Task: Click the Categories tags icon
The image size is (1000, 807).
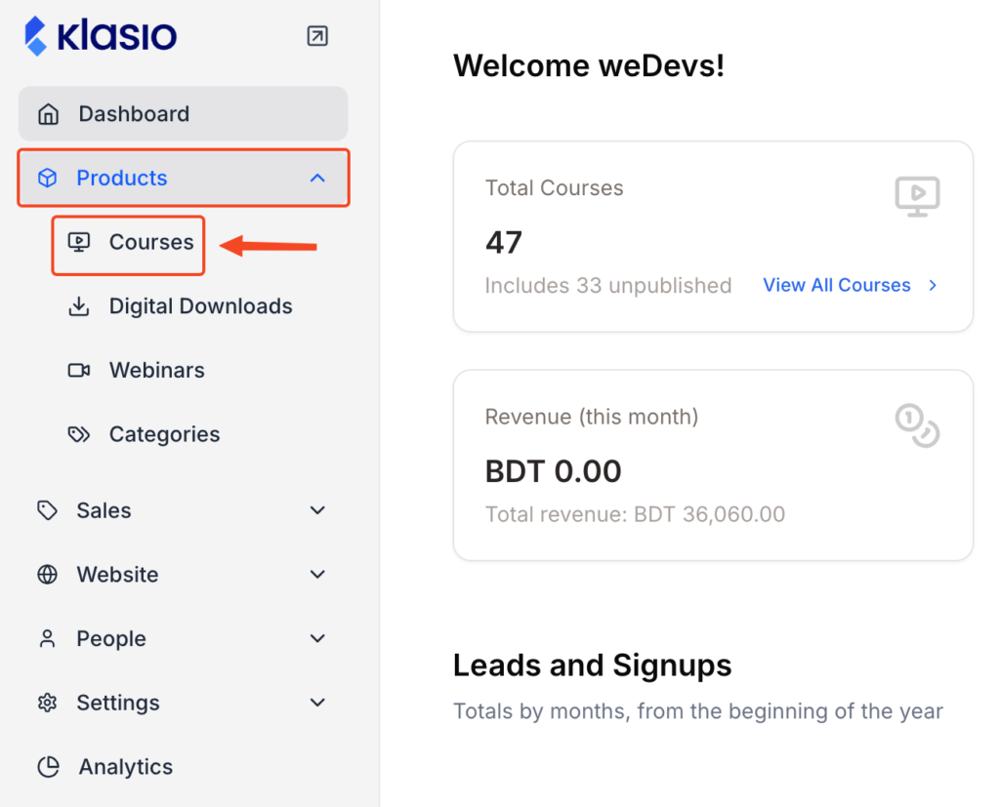Action: click(x=79, y=435)
